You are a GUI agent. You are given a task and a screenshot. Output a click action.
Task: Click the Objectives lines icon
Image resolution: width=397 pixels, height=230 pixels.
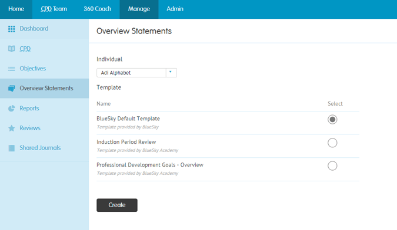click(11, 69)
